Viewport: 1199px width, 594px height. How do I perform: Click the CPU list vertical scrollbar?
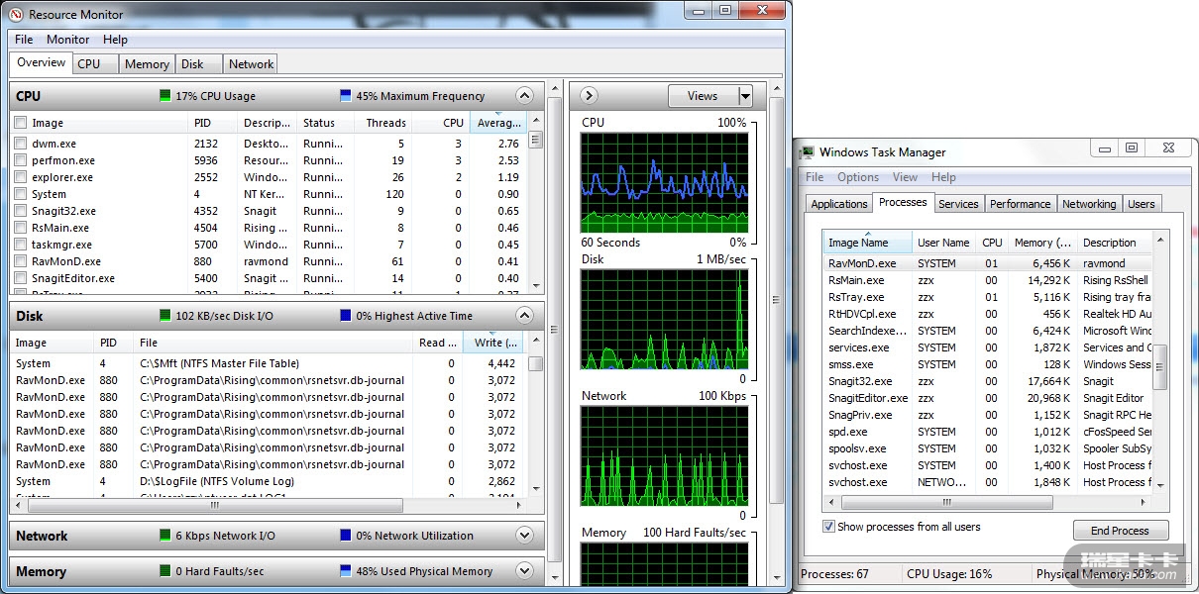(535, 204)
